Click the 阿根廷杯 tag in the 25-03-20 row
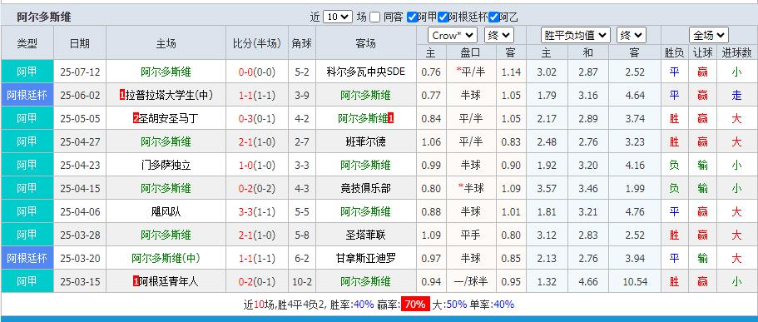Viewport: 758px width, 322px height. (x=27, y=258)
